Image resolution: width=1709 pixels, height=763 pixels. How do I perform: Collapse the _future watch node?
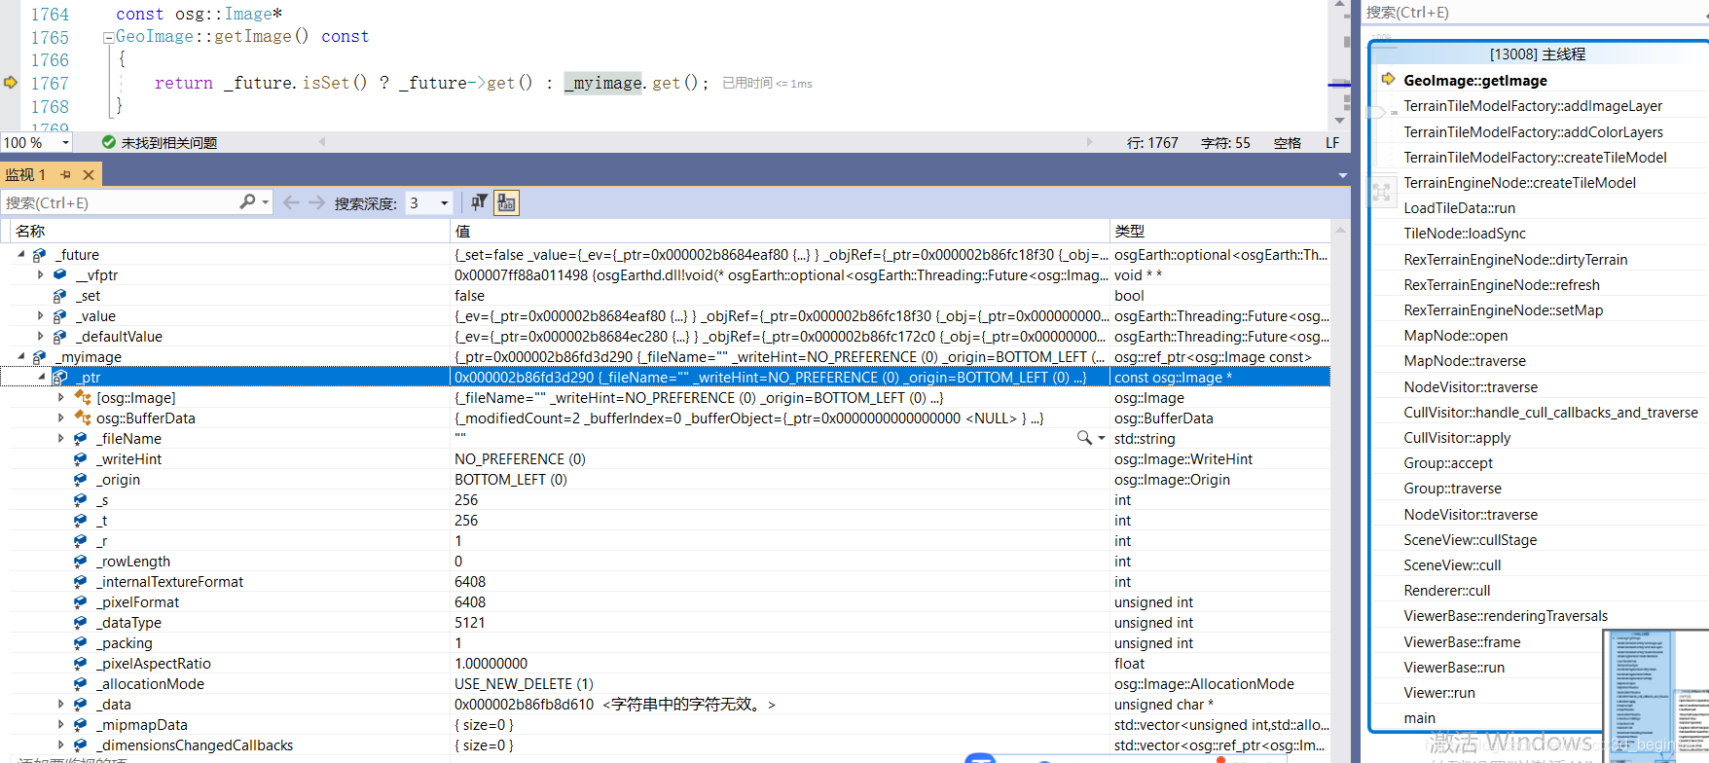point(20,254)
